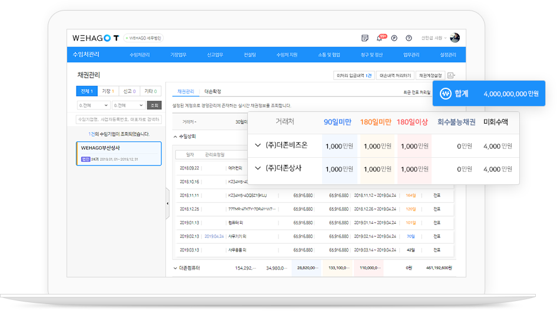Expand the (주)더존비즈온 row chevron
Viewport: 557px width, 311px height.
[x=258, y=145]
